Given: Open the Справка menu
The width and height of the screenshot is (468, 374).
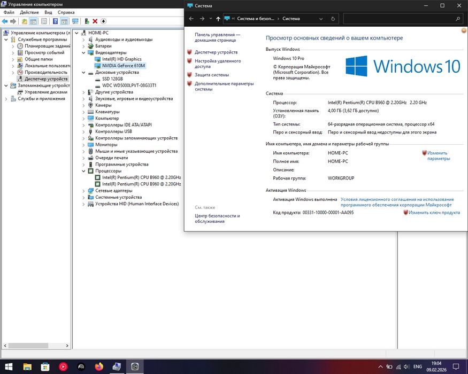Looking at the screenshot, I should pyautogui.click(x=66, y=12).
